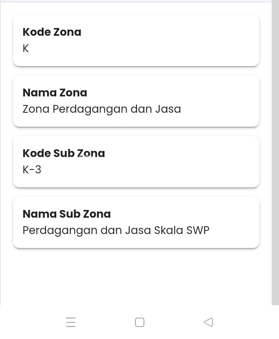This screenshot has width=279, height=339.
Task: Select the Nama Zona heading
Action: coord(55,93)
